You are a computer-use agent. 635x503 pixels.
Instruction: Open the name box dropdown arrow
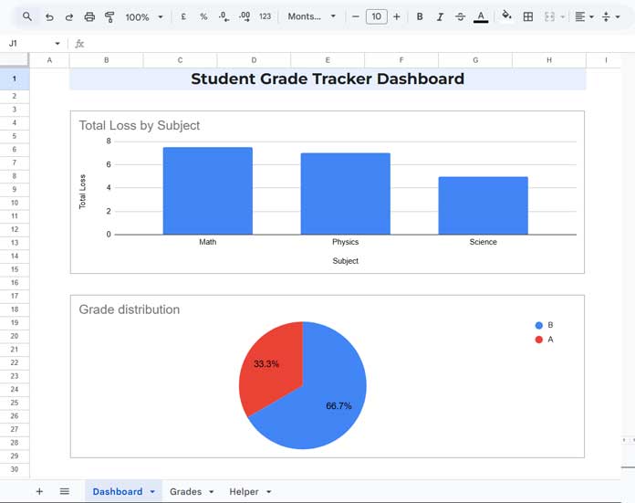[x=57, y=44]
